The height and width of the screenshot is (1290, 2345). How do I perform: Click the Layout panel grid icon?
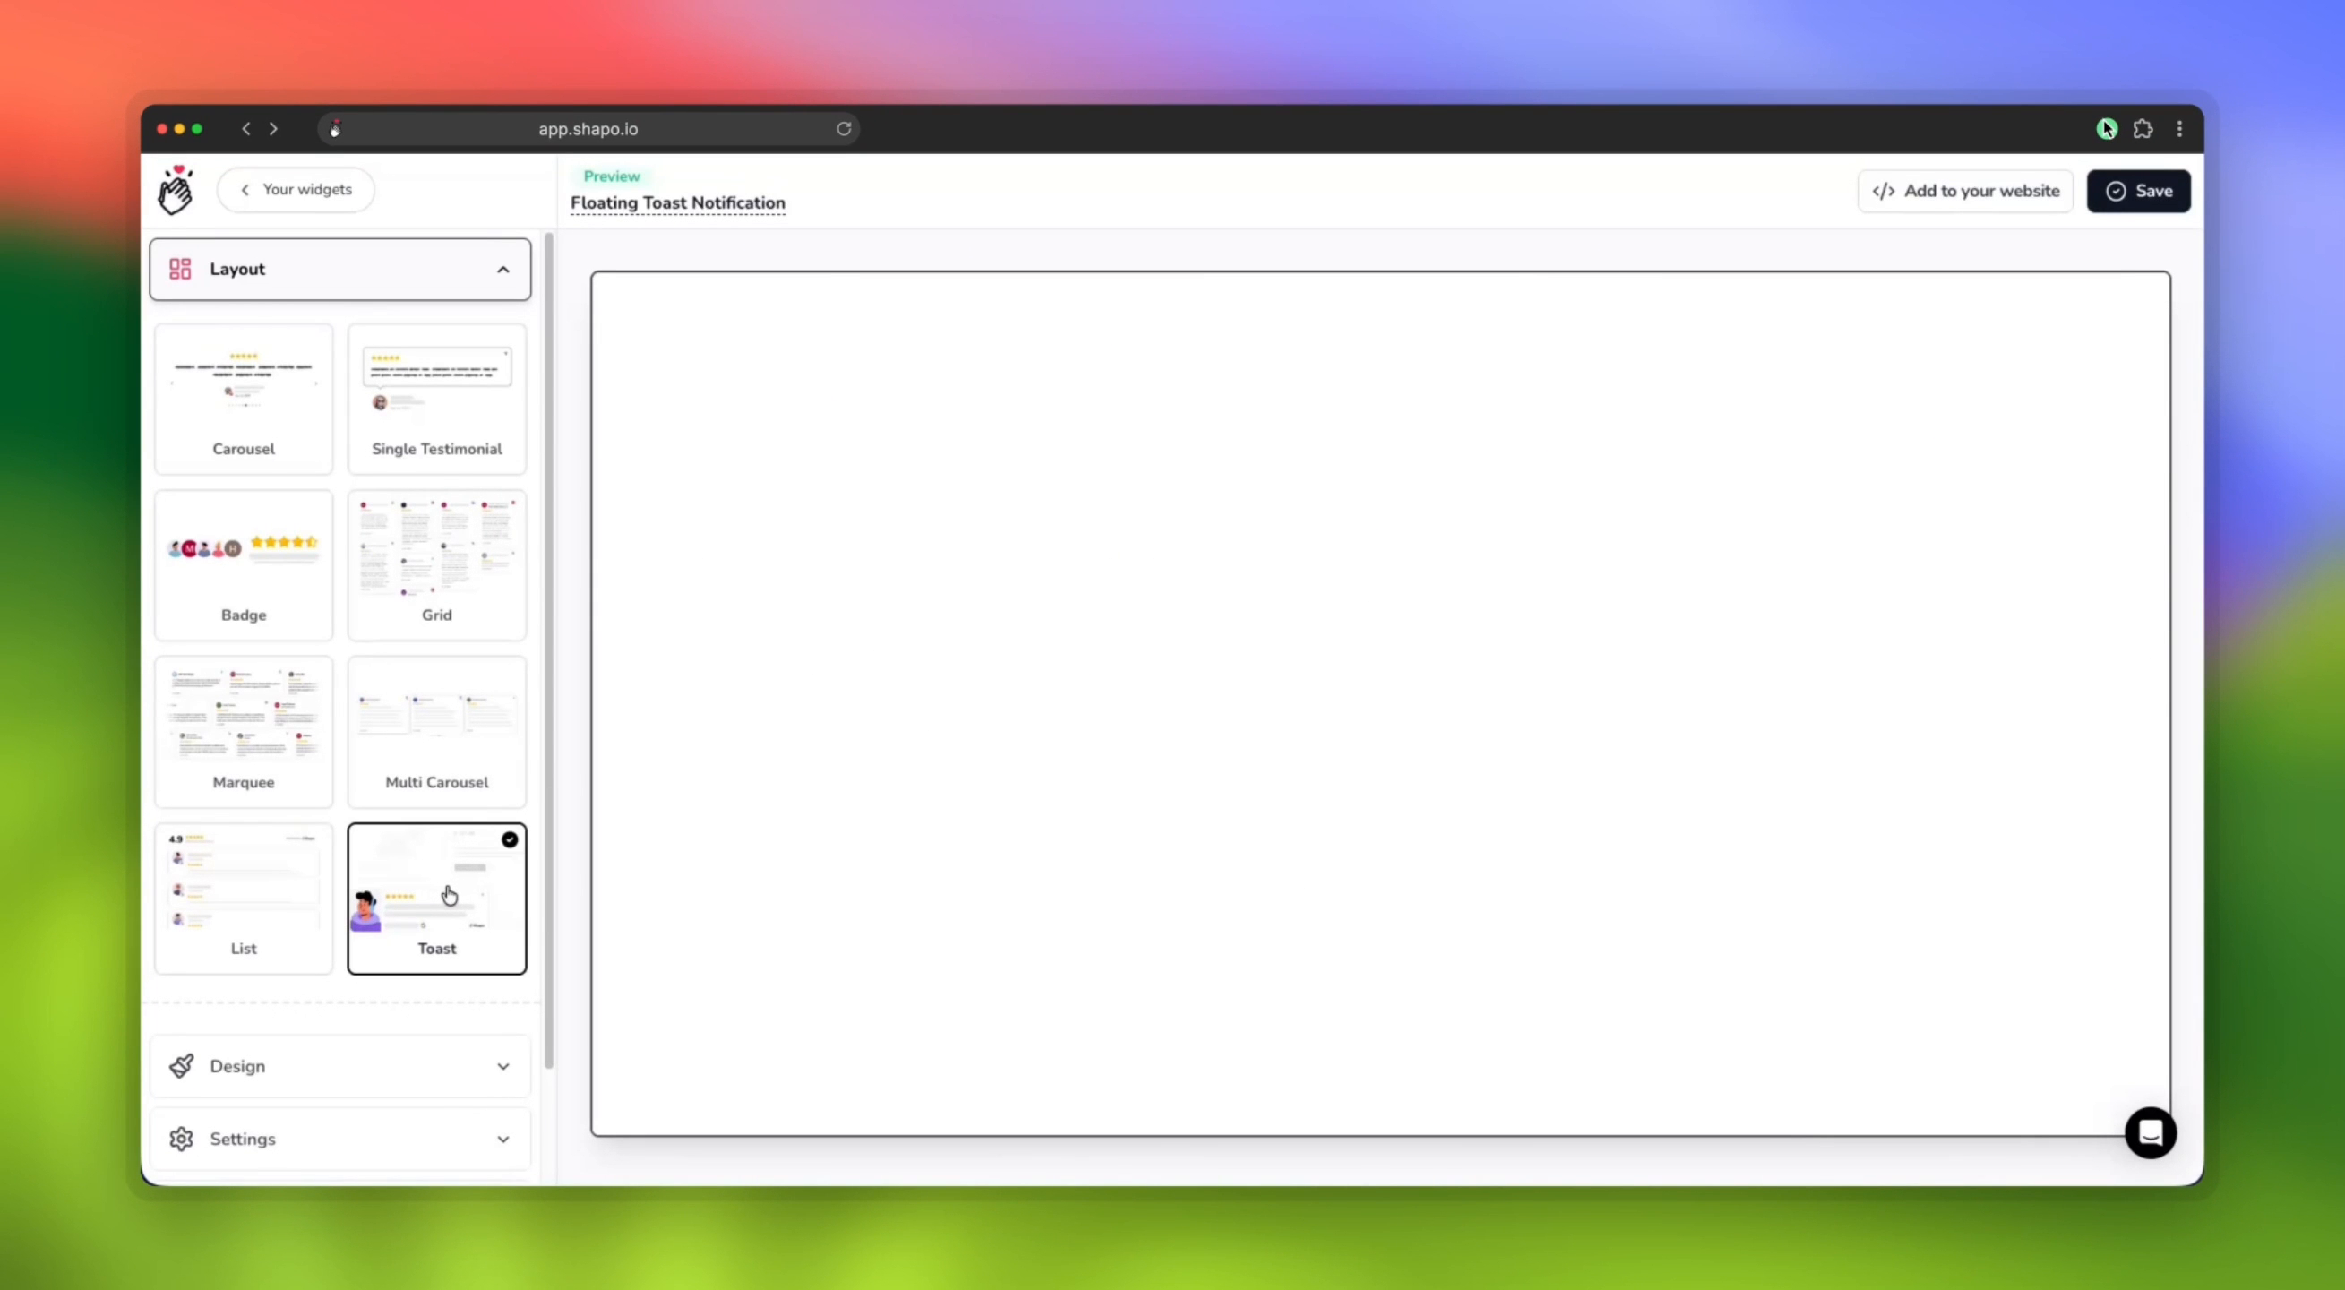coord(179,269)
